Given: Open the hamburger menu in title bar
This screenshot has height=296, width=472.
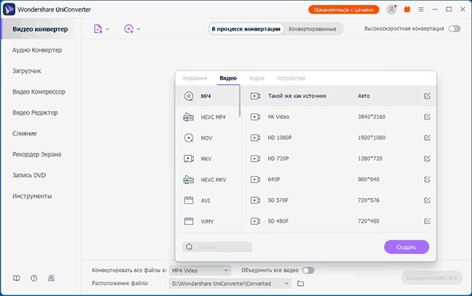Looking at the screenshot, I should (421, 9).
